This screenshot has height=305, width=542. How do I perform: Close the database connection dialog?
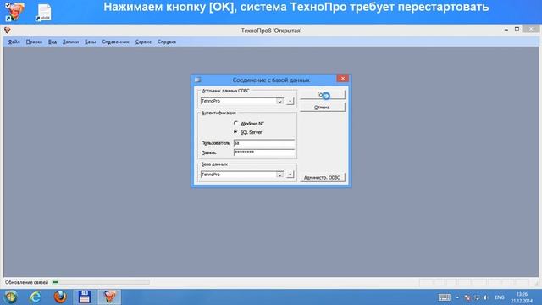click(x=342, y=79)
